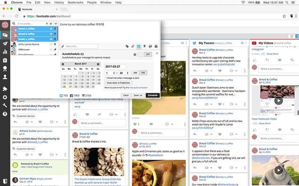Open App Directory puzzle icon in the sidebar
Image resolution: width=299 pixels, height=186 pixels.
tap(5, 89)
